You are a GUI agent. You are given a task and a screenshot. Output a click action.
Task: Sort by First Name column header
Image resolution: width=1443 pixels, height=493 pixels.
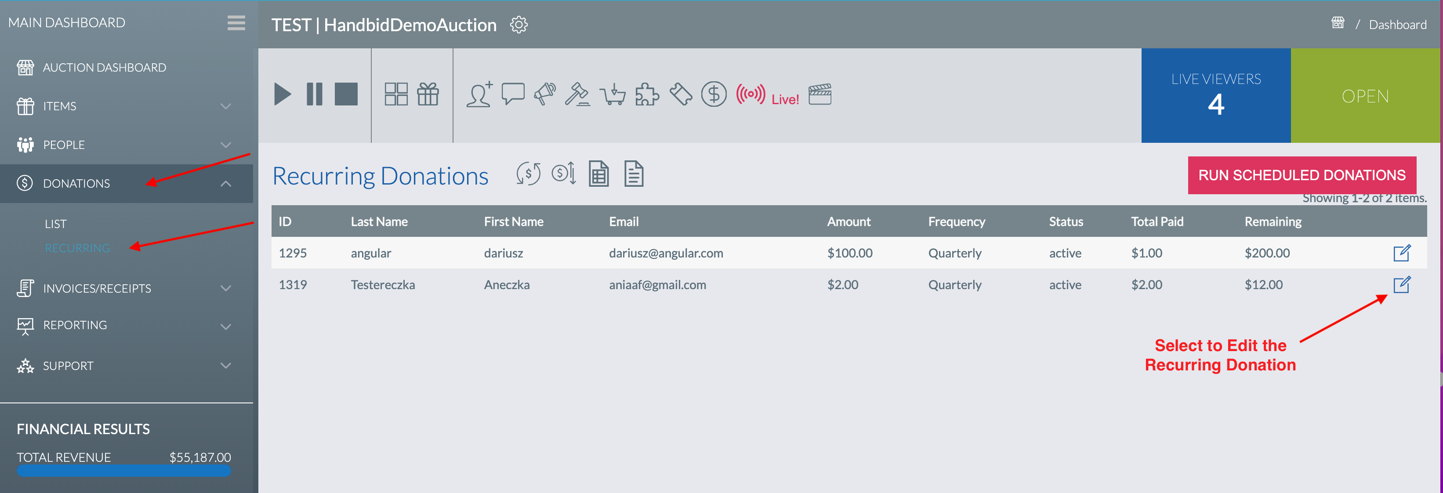514,221
